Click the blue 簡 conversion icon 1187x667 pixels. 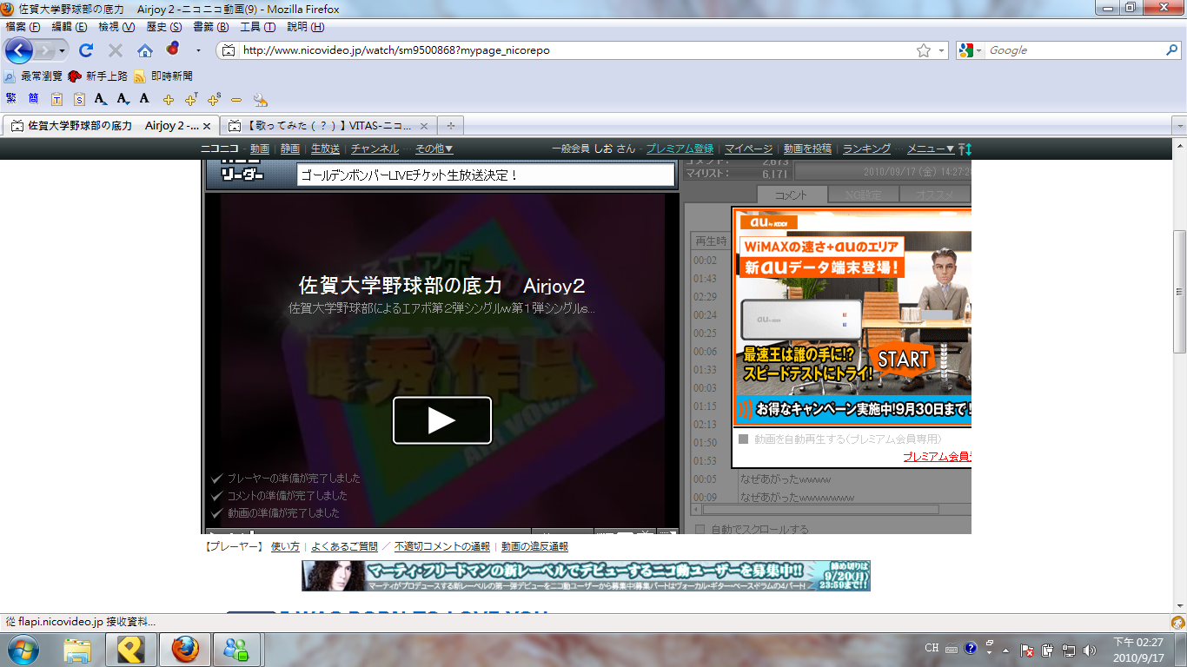pos(33,99)
